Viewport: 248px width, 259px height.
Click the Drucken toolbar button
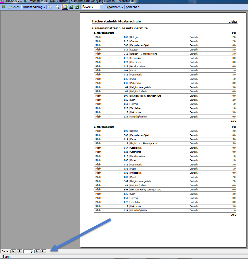pyautogui.click(x=14, y=7)
